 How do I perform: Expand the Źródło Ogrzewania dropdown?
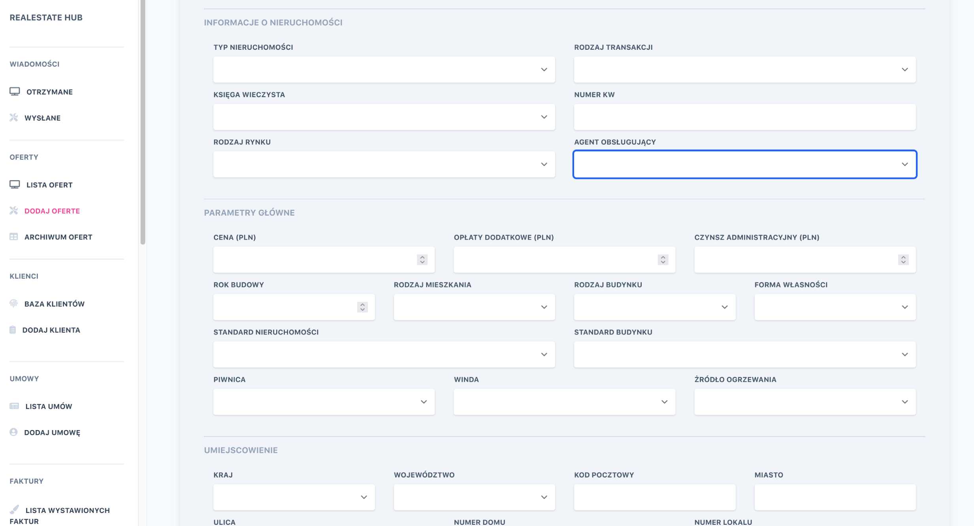click(804, 402)
